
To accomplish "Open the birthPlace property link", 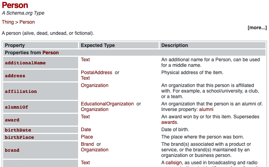I will 19,137.
